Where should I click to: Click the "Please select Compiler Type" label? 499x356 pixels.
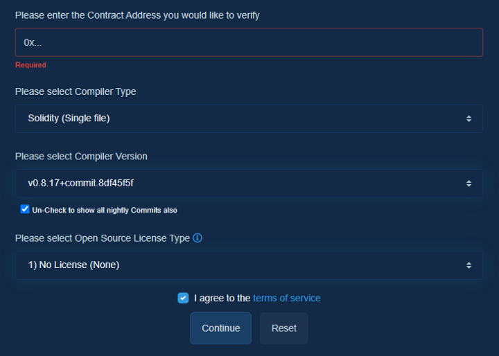tap(76, 91)
